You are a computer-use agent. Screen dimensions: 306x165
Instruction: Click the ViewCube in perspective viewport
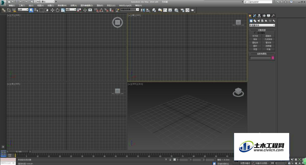point(238,92)
